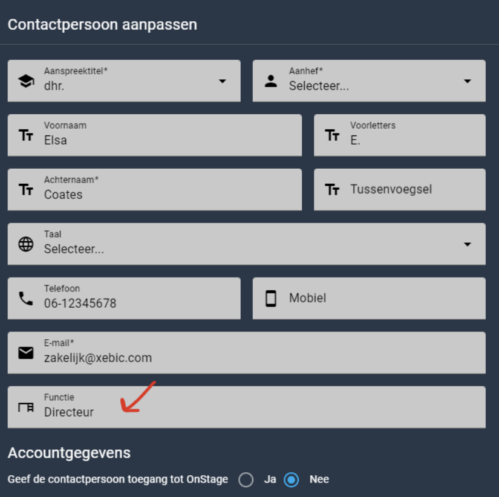Click the Functie field showing Directeur
The width and height of the screenshot is (499, 497).
(x=247, y=408)
